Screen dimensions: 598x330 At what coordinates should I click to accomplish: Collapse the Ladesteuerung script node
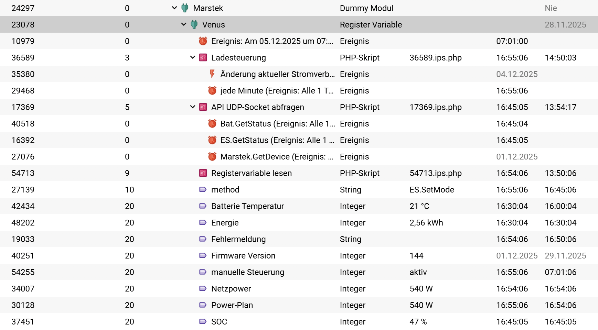193,57
